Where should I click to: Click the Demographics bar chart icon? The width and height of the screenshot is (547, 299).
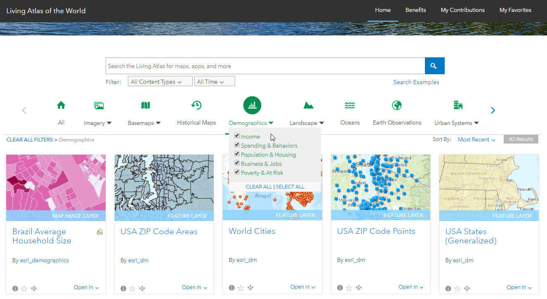(x=252, y=106)
